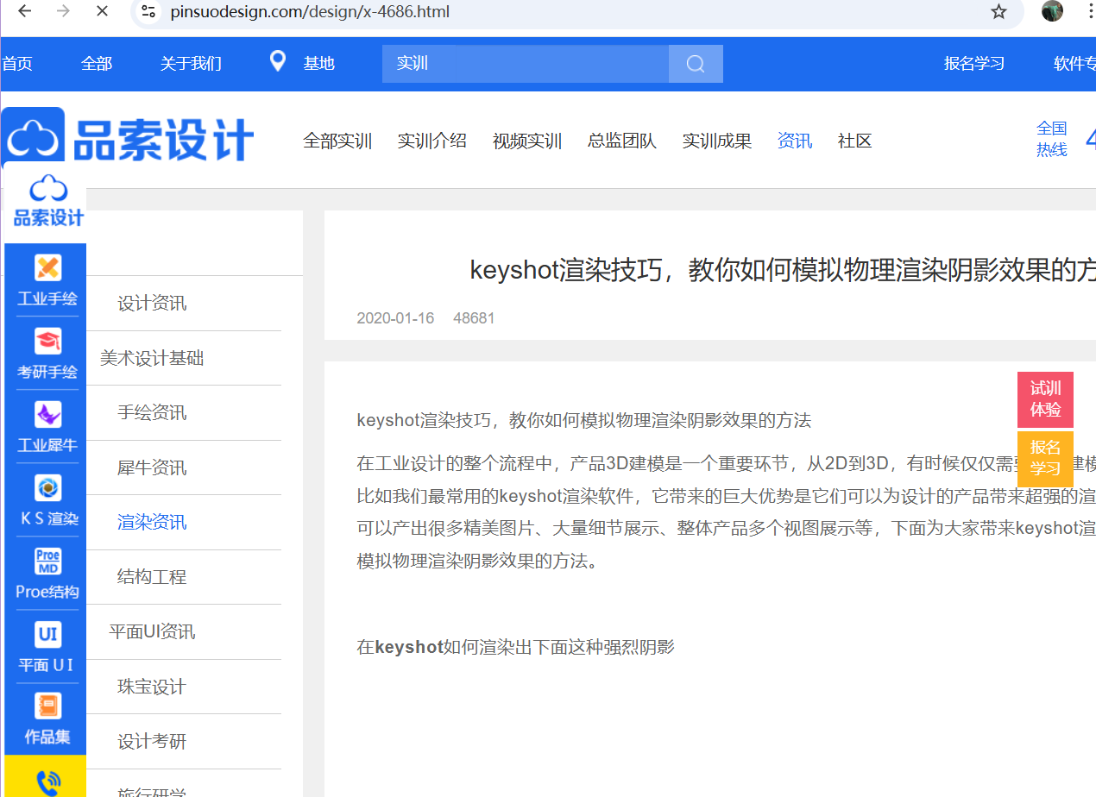Viewport: 1096px width, 797px height.
Task: Open 社区 navigation item
Action: coord(855,141)
